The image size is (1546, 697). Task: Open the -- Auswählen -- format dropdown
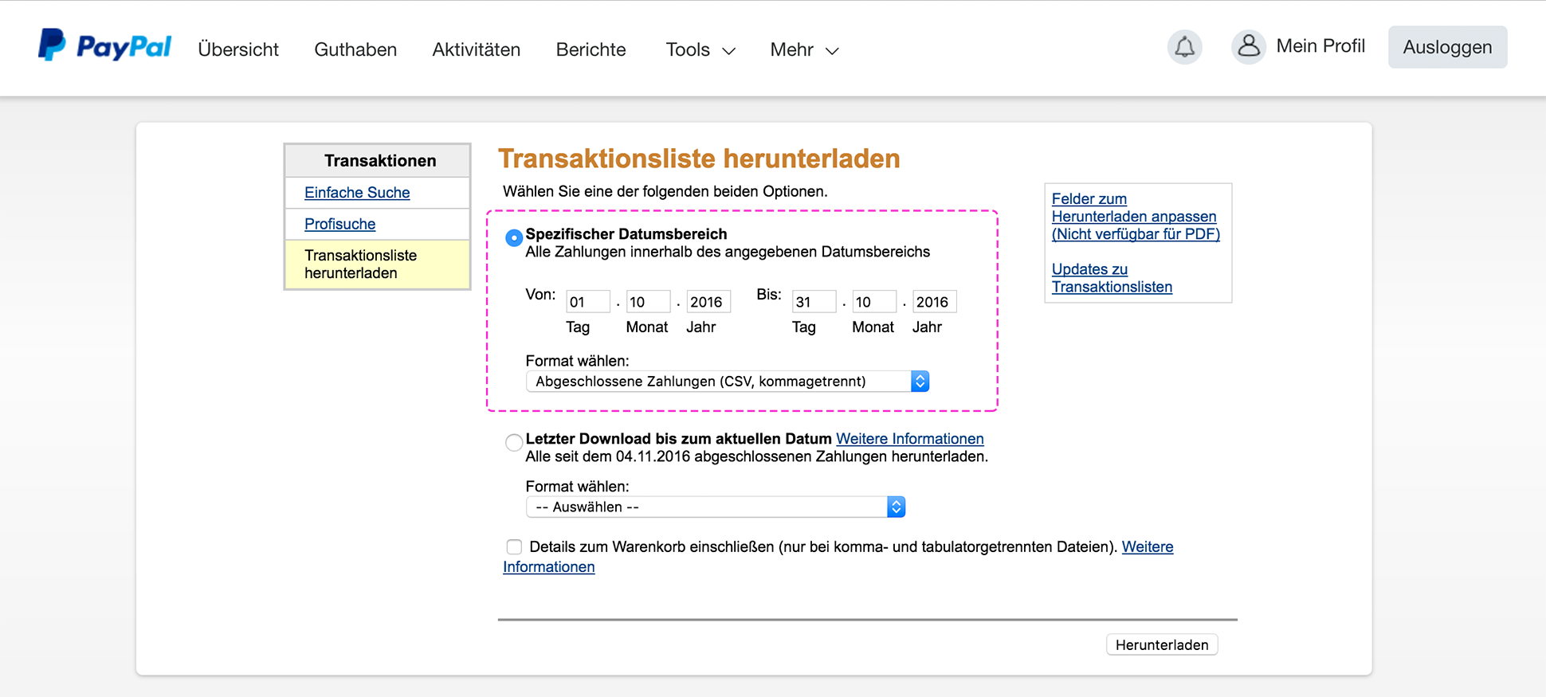click(x=716, y=507)
